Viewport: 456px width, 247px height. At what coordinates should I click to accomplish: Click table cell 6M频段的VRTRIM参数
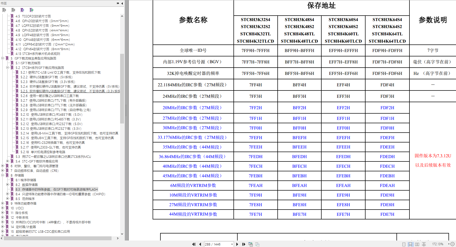193,185
